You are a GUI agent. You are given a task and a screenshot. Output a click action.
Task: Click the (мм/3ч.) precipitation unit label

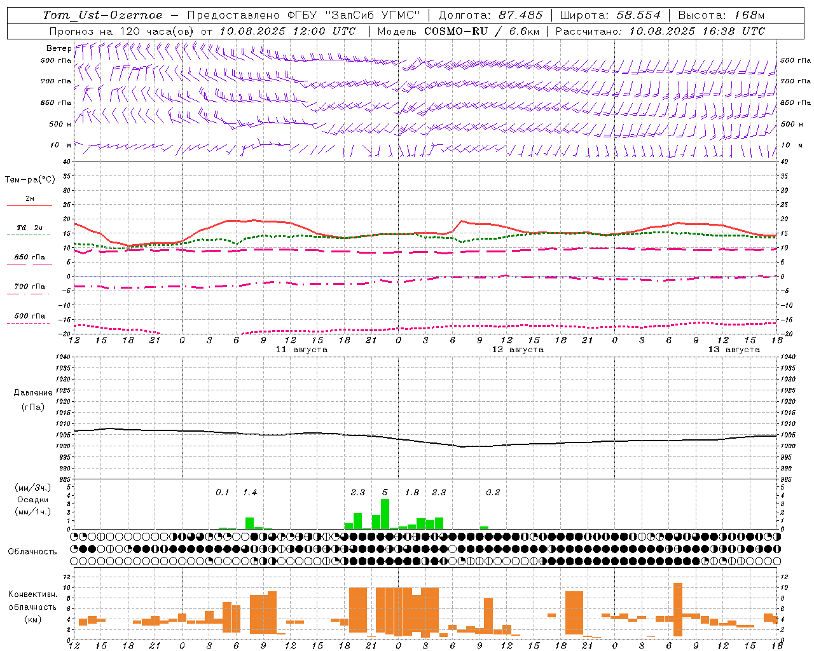pos(32,488)
